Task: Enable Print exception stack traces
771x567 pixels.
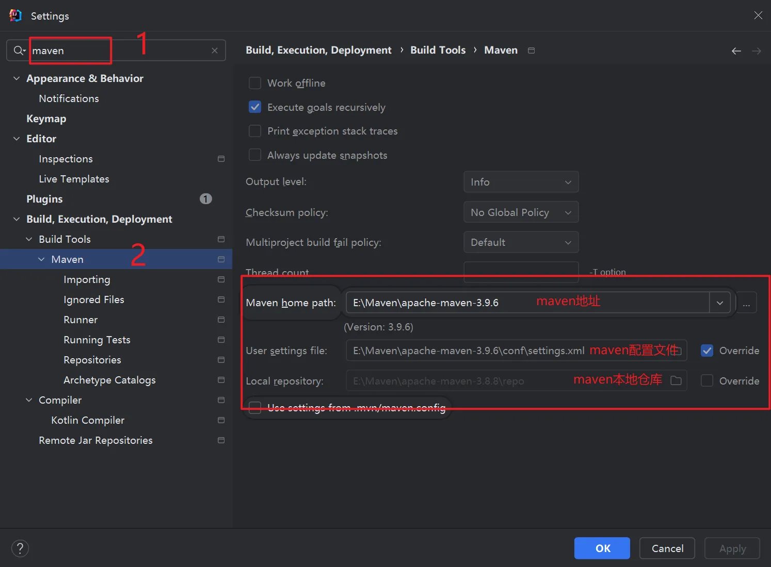Action: 255,131
